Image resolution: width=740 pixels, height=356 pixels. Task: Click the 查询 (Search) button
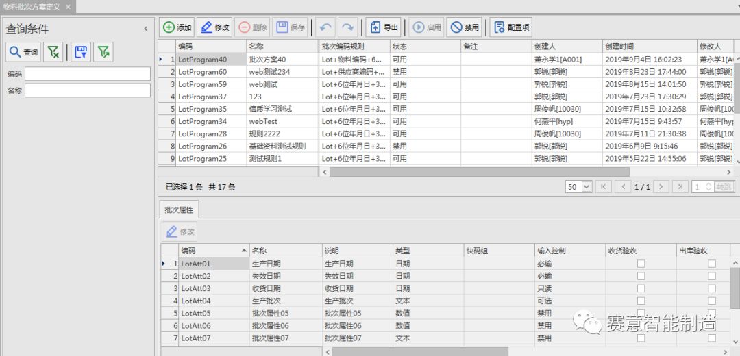pyautogui.click(x=24, y=52)
